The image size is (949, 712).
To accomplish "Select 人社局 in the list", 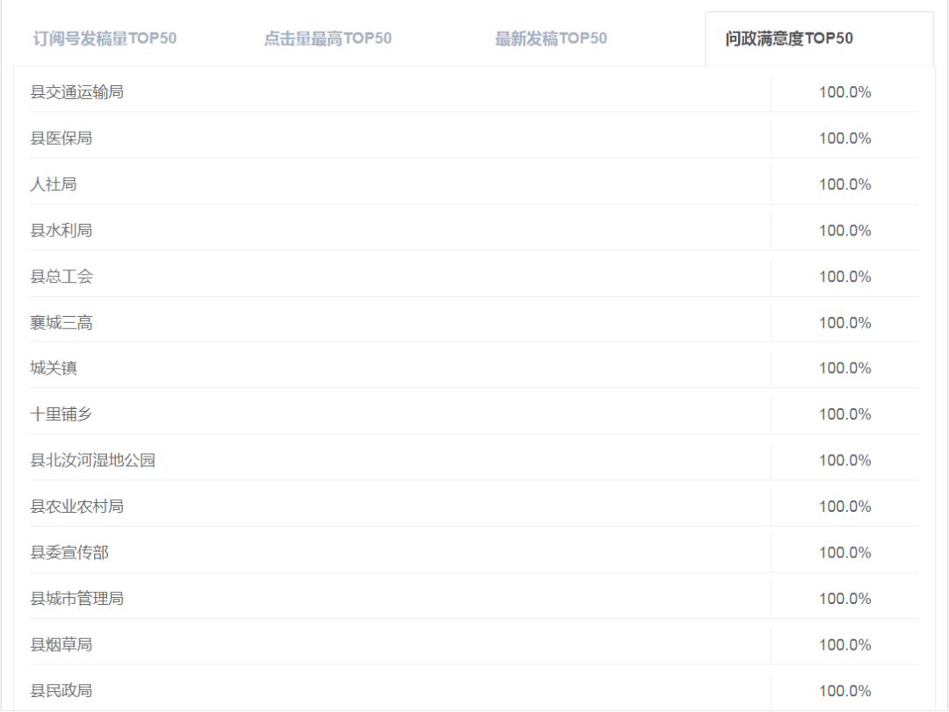I will (54, 183).
